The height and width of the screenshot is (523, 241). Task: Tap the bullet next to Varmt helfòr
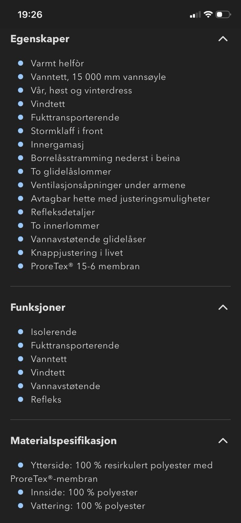click(x=21, y=63)
